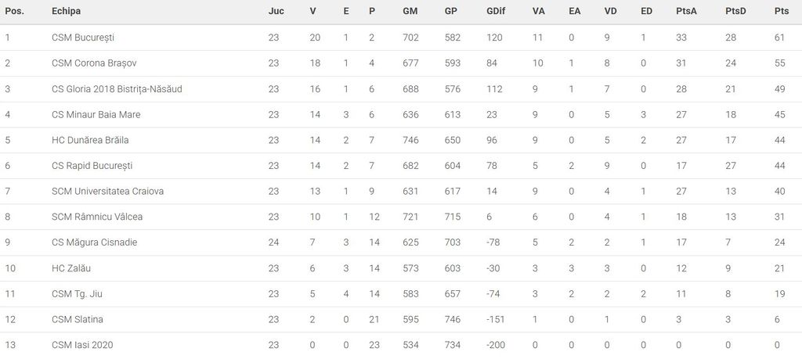The image size is (802, 359).
Task: Open CSM București team link
Action: point(83,38)
